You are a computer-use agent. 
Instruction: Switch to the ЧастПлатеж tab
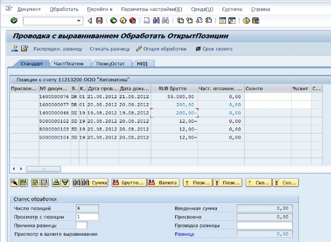click(69, 63)
